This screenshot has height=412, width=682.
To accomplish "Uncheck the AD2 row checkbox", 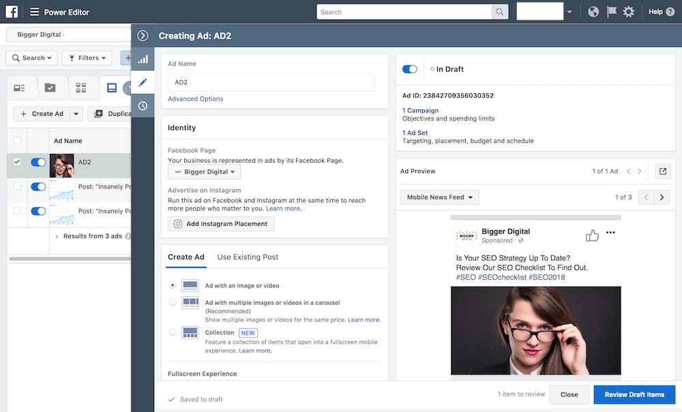I will click(17, 162).
